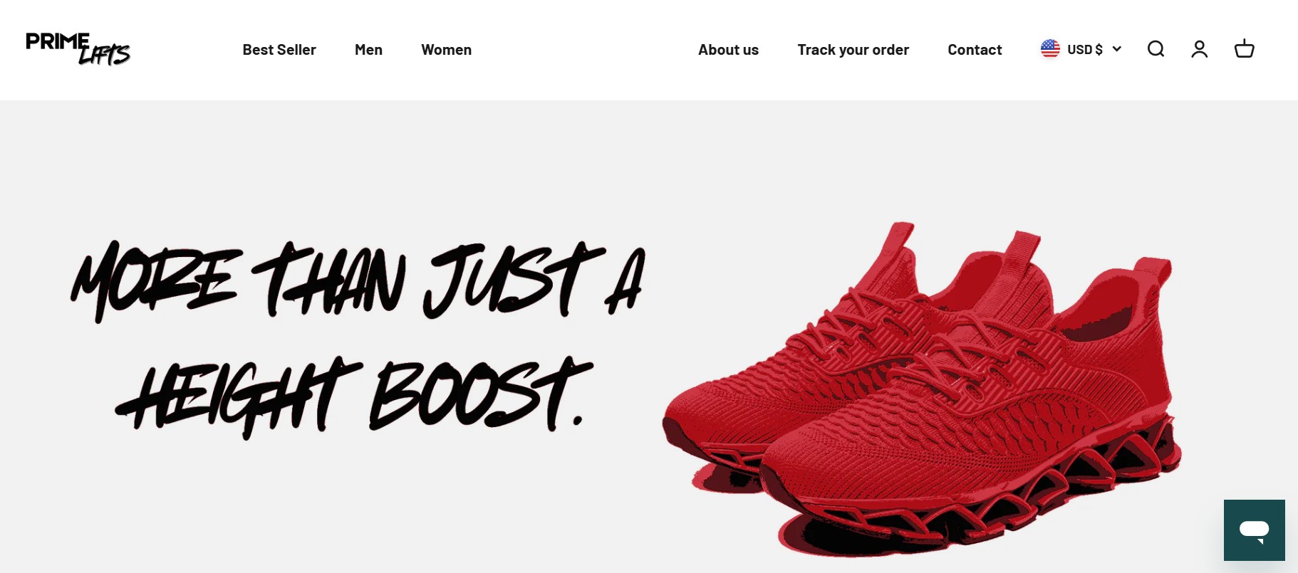The height and width of the screenshot is (573, 1298).
Task: Click the Prime Lifts logo
Action: coord(78,48)
